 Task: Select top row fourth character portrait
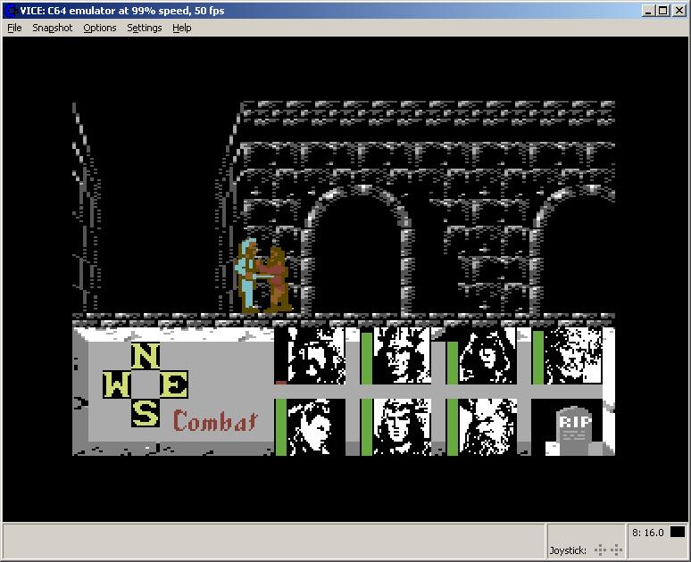click(x=573, y=356)
